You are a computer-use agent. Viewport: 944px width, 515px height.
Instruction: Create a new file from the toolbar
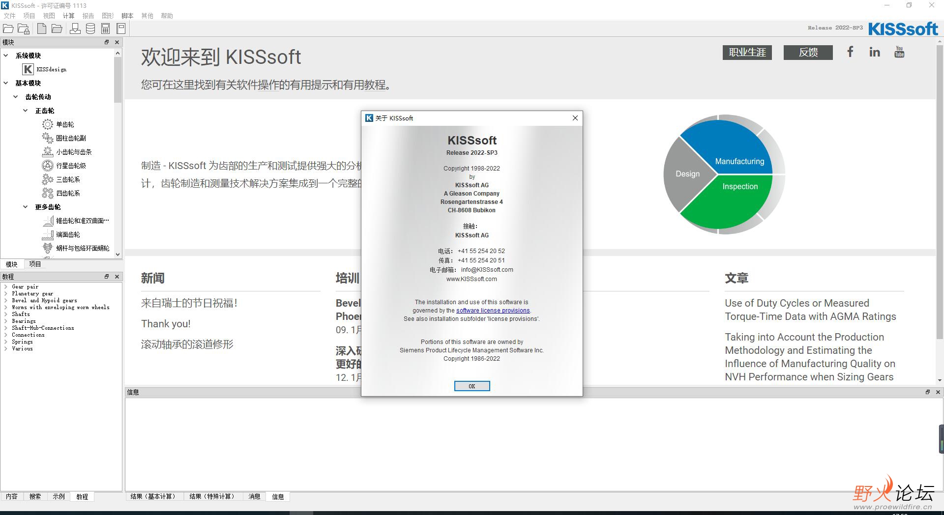42,29
